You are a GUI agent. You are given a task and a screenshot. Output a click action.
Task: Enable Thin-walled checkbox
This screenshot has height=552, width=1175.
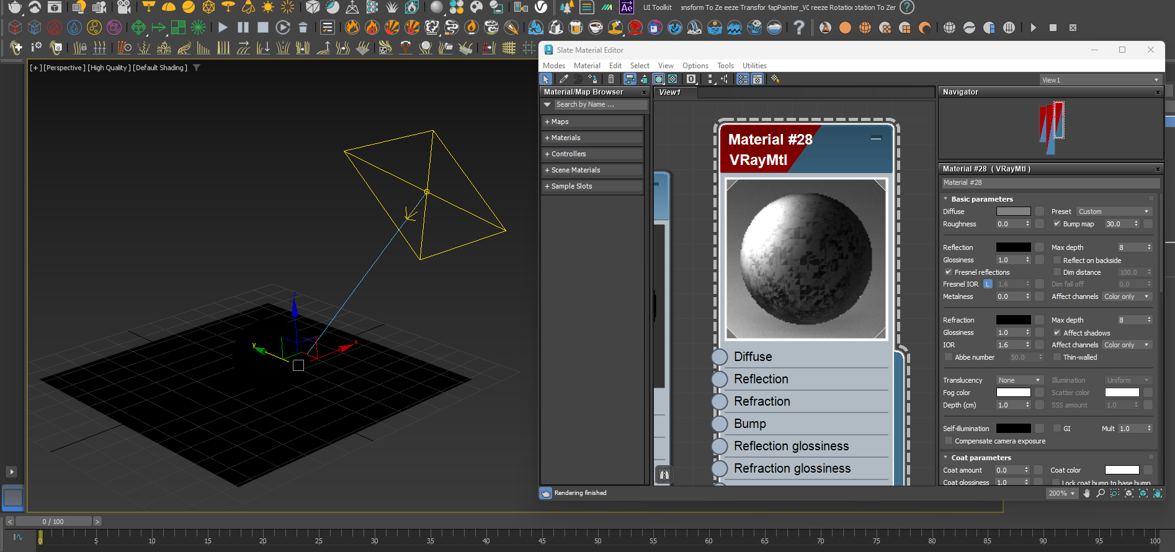tap(1057, 357)
